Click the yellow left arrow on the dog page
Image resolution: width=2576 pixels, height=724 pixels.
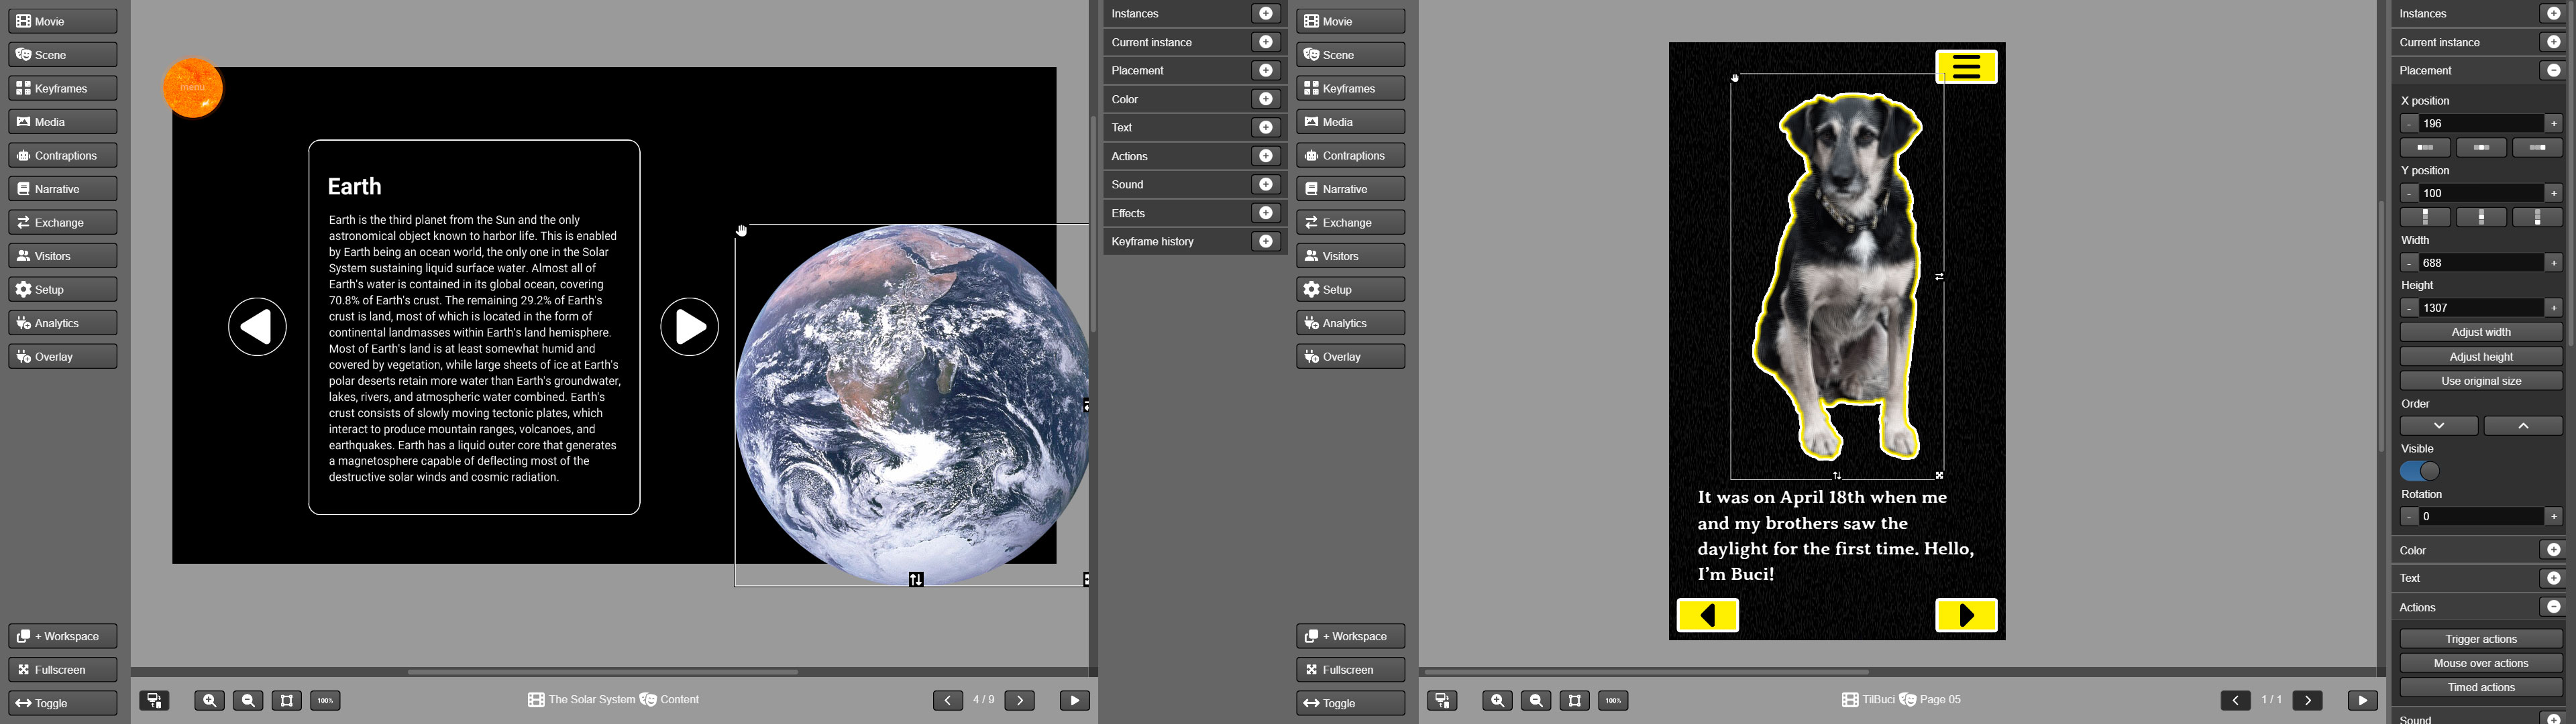coord(1707,615)
